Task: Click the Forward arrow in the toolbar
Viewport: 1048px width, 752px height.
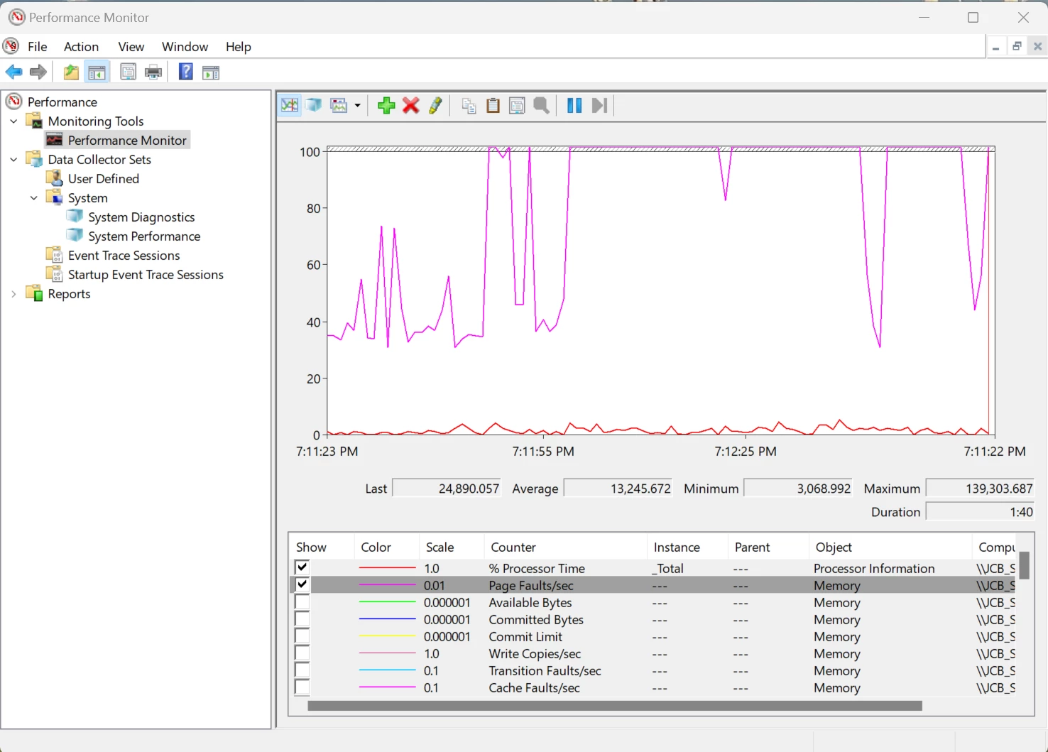Action: click(x=38, y=72)
